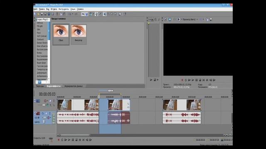The height and width of the screenshot is (149, 266).
Task: Adjust the Центр pan slider on audio track
Action: (44, 122)
